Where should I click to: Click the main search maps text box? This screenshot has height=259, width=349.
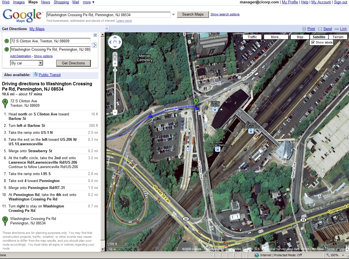coord(108,15)
